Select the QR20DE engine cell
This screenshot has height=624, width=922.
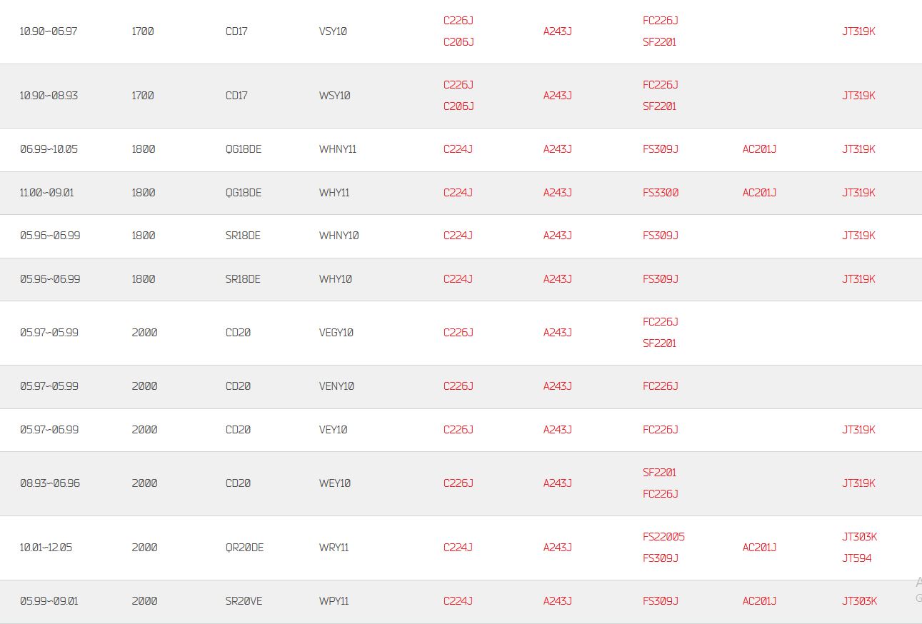click(x=245, y=548)
